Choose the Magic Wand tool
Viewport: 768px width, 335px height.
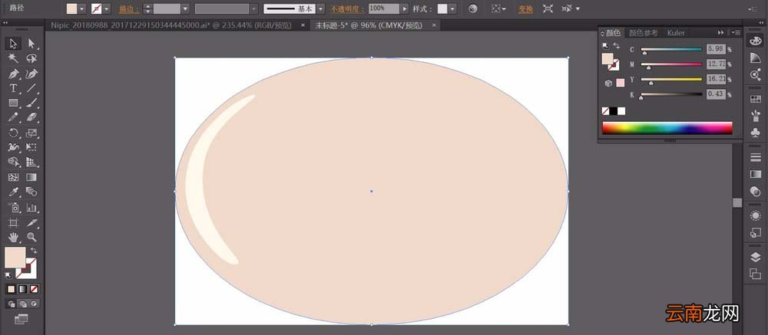click(x=13, y=59)
